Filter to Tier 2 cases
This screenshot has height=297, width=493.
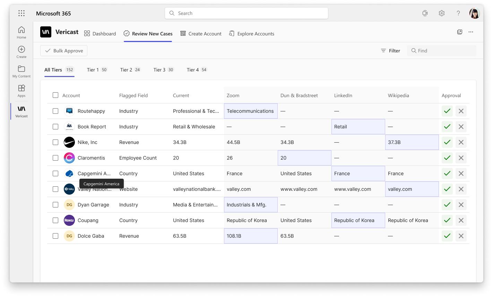coord(130,70)
